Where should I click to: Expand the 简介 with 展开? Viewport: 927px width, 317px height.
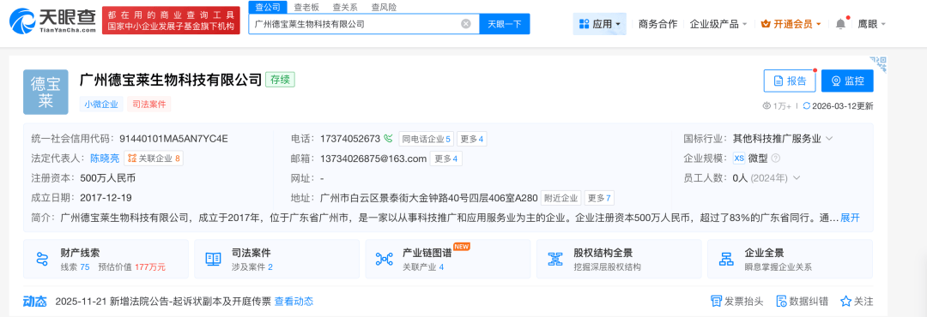pyautogui.click(x=850, y=218)
